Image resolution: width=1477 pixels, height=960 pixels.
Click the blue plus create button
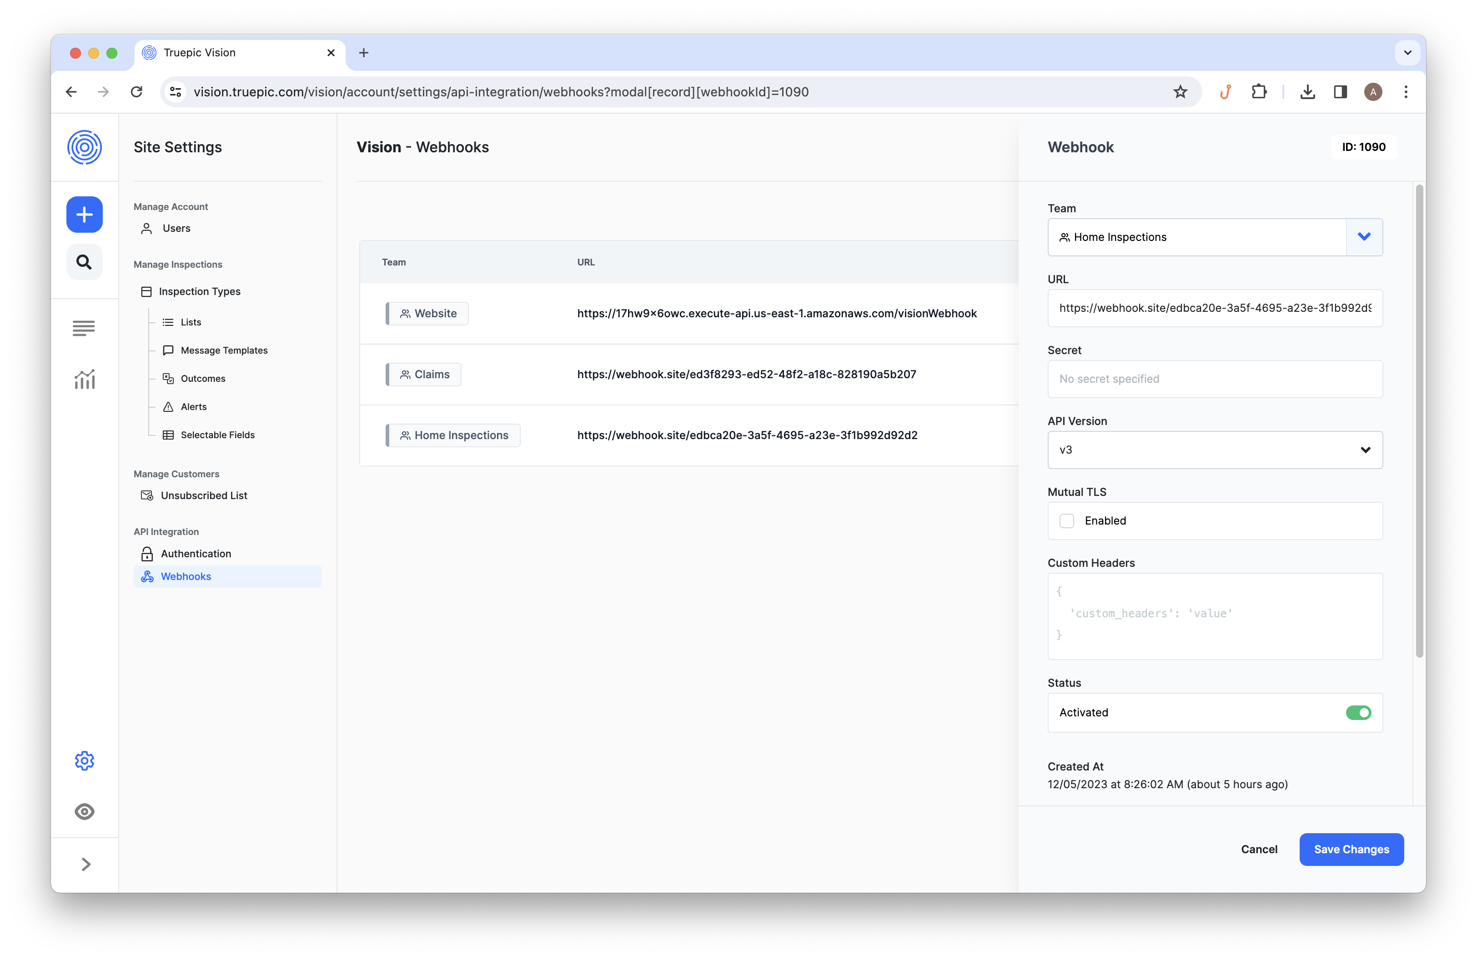click(x=85, y=215)
